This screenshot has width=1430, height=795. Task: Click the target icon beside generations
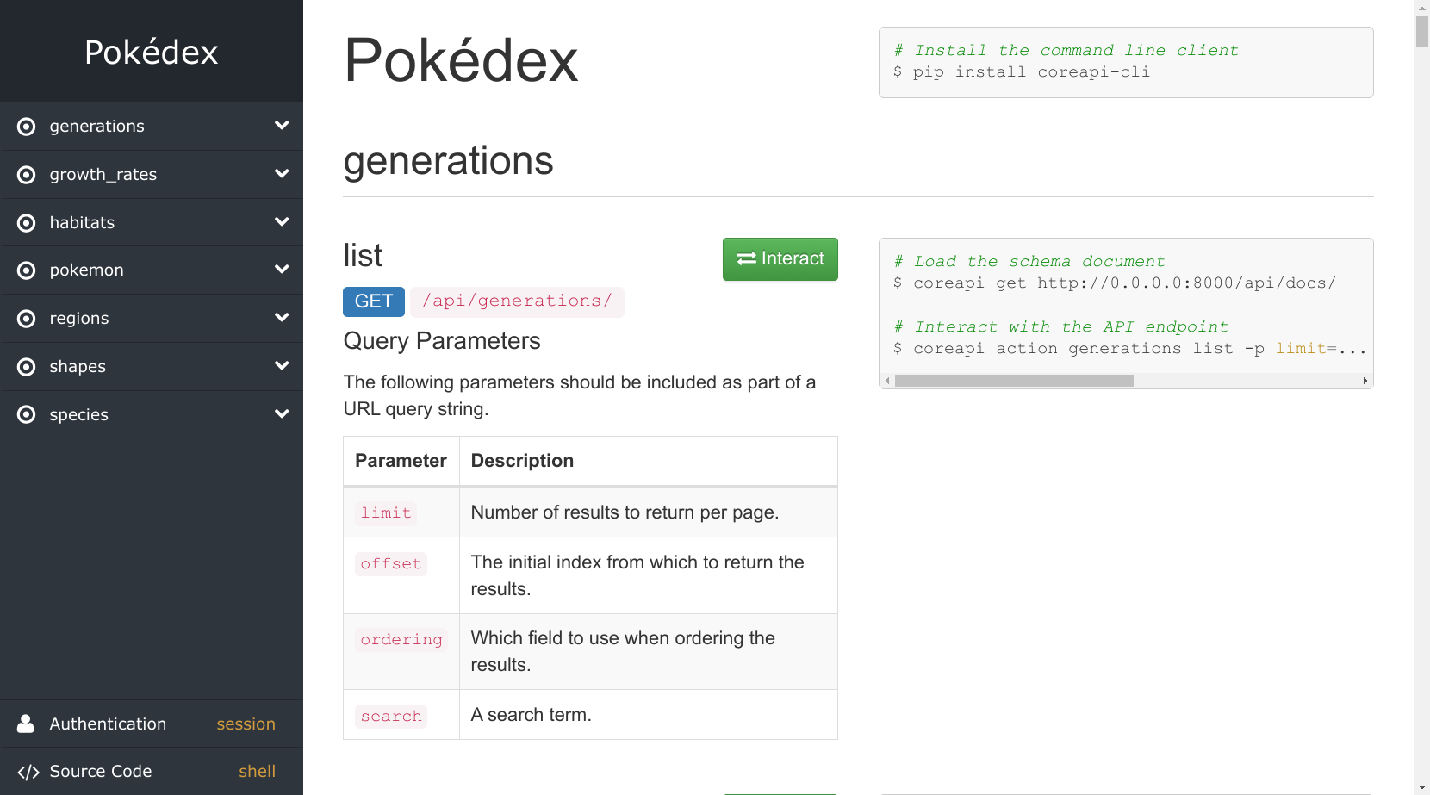(25, 126)
